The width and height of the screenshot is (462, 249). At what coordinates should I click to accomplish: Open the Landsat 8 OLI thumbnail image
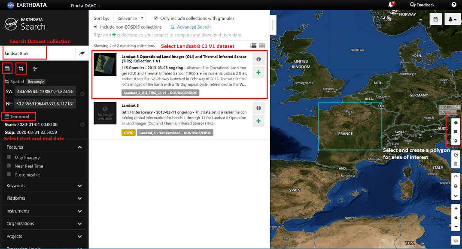[105, 64]
